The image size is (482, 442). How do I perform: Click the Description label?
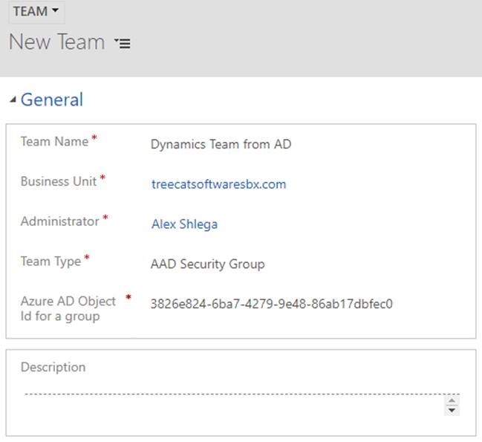click(53, 367)
